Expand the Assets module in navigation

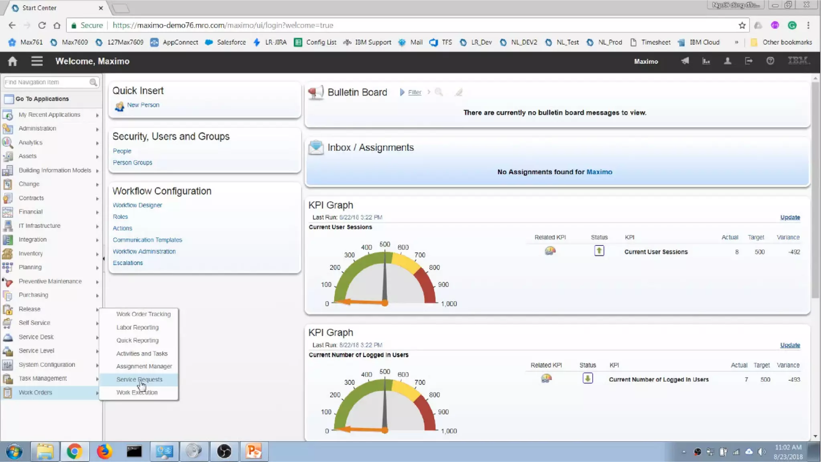pos(28,156)
